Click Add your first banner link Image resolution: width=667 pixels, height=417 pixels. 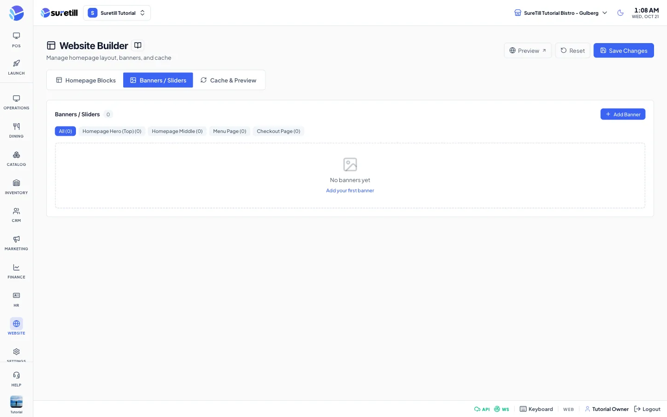350,190
